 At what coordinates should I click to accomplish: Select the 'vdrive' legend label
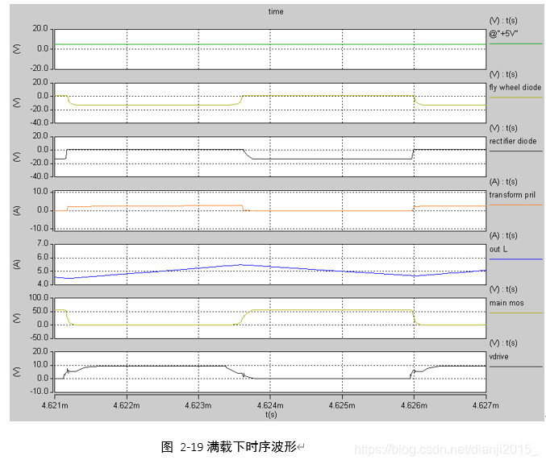498,357
